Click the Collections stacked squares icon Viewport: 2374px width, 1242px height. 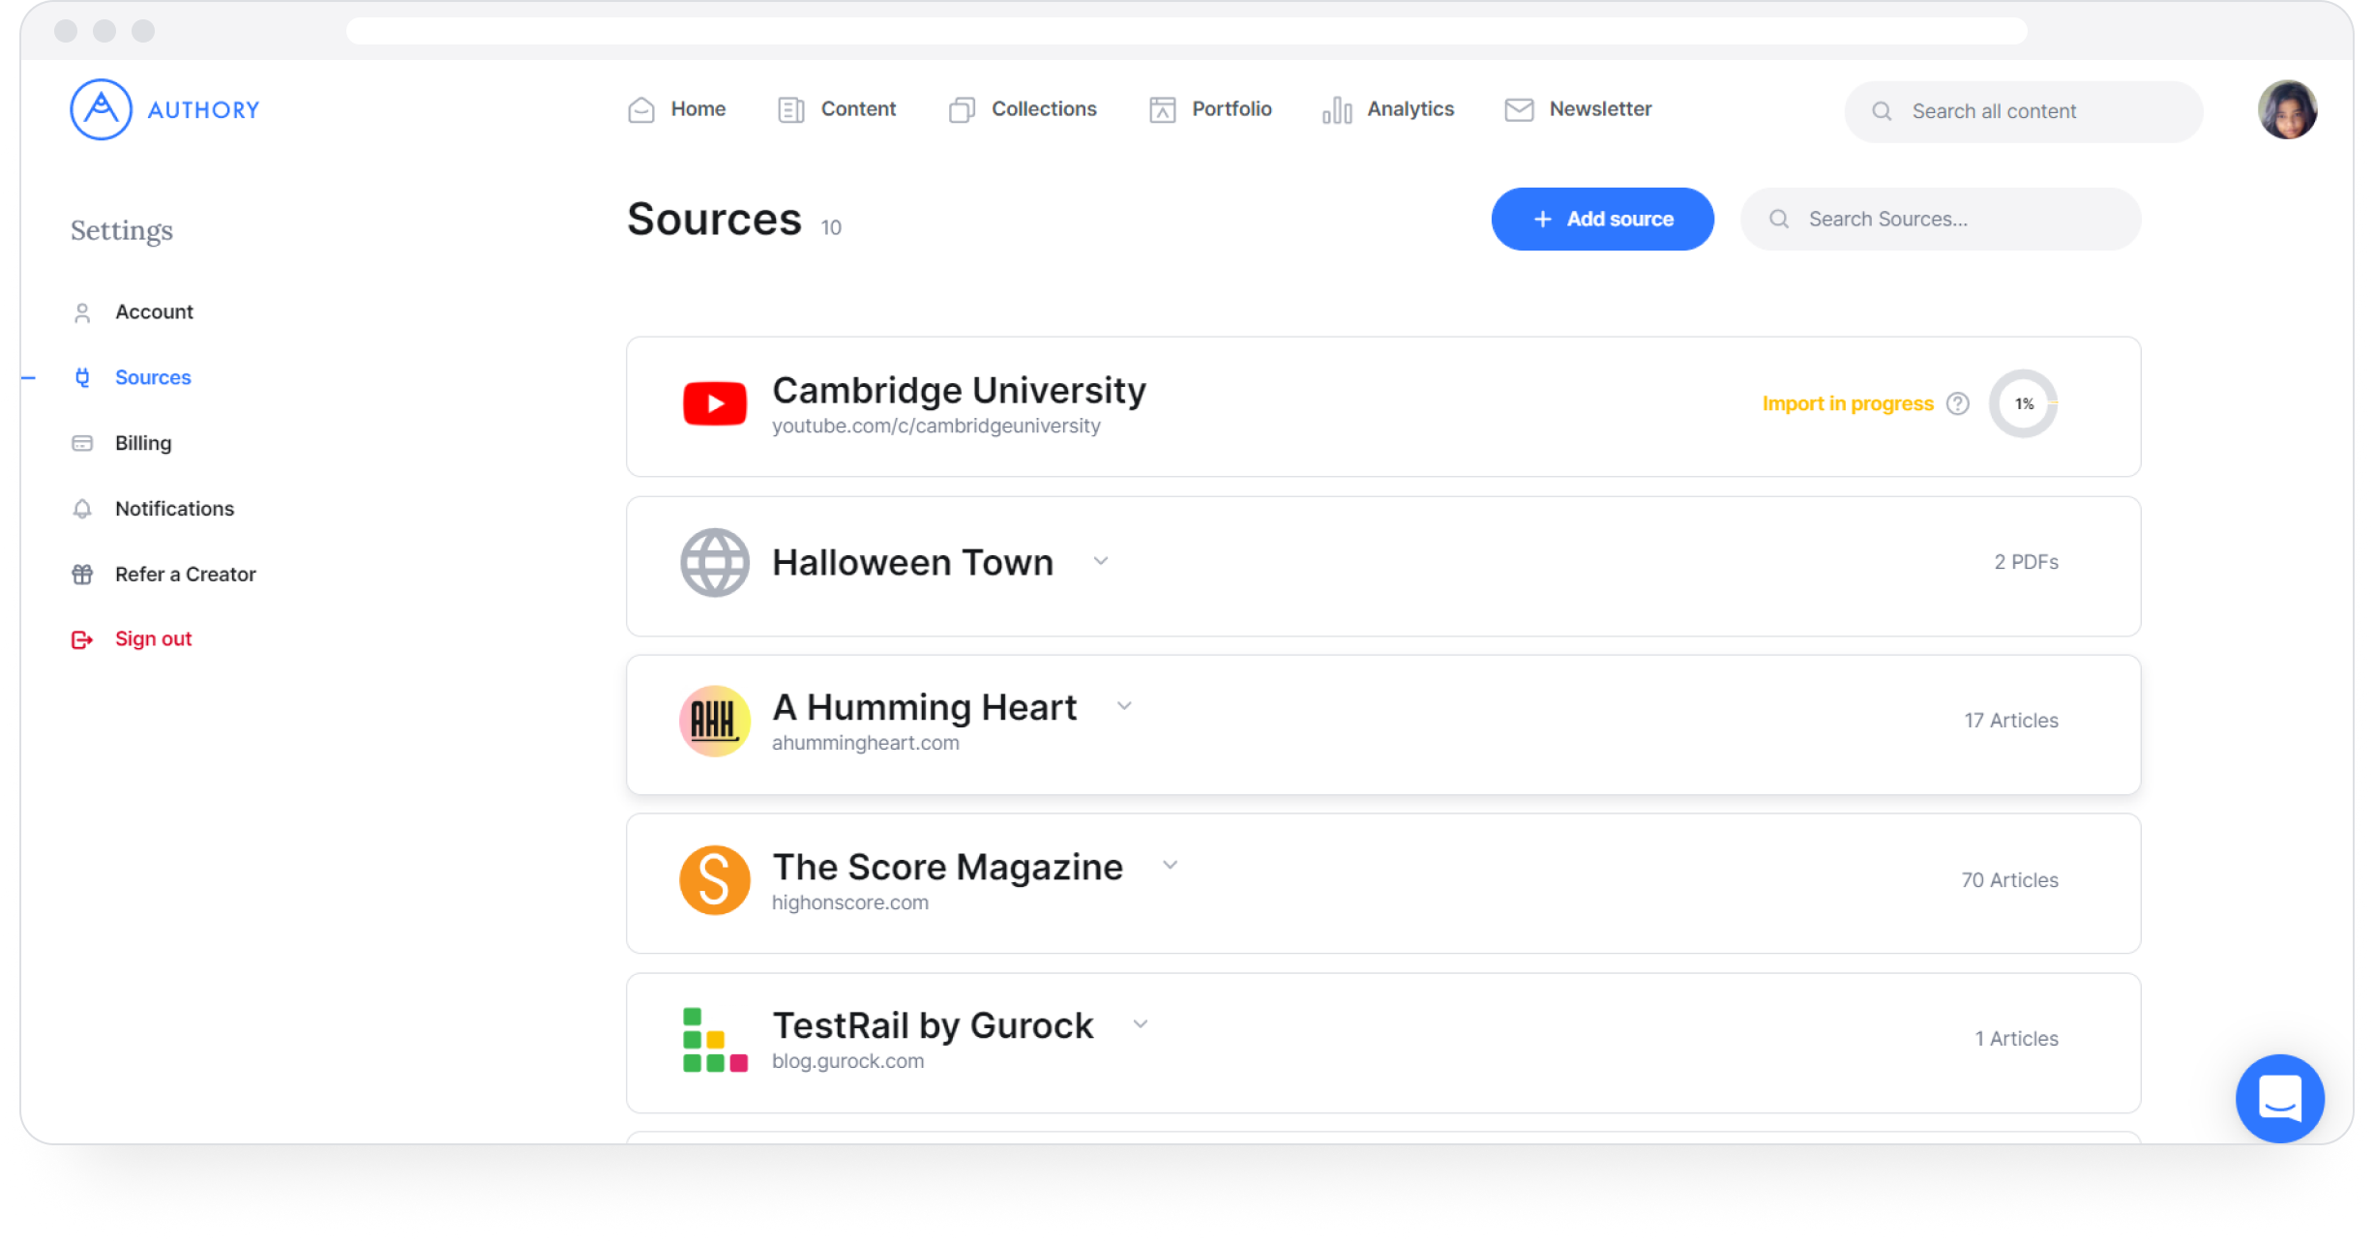(x=962, y=110)
